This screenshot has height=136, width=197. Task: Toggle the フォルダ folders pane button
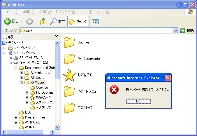click(x=78, y=21)
